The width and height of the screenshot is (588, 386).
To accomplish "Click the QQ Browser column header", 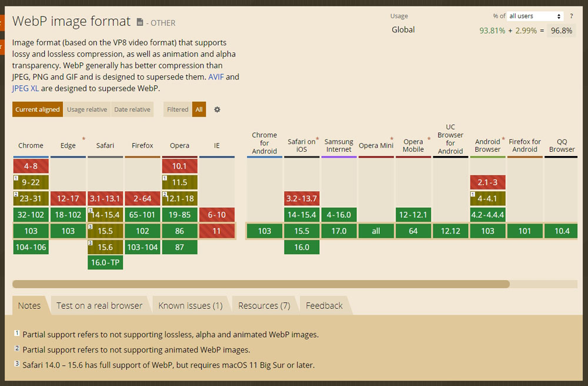I will click(x=562, y=145).
